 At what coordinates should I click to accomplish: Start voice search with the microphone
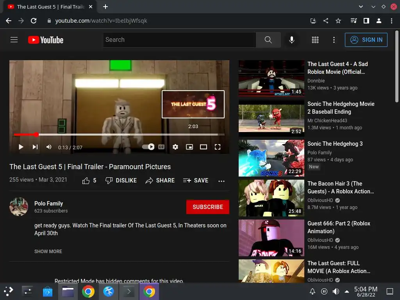(x=291, y=40)
